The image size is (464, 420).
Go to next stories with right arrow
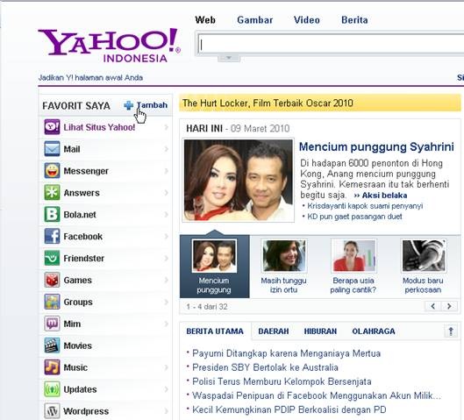[x=449, y=306]
